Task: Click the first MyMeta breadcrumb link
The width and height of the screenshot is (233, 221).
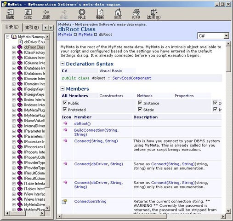Action: click(65, 35)
